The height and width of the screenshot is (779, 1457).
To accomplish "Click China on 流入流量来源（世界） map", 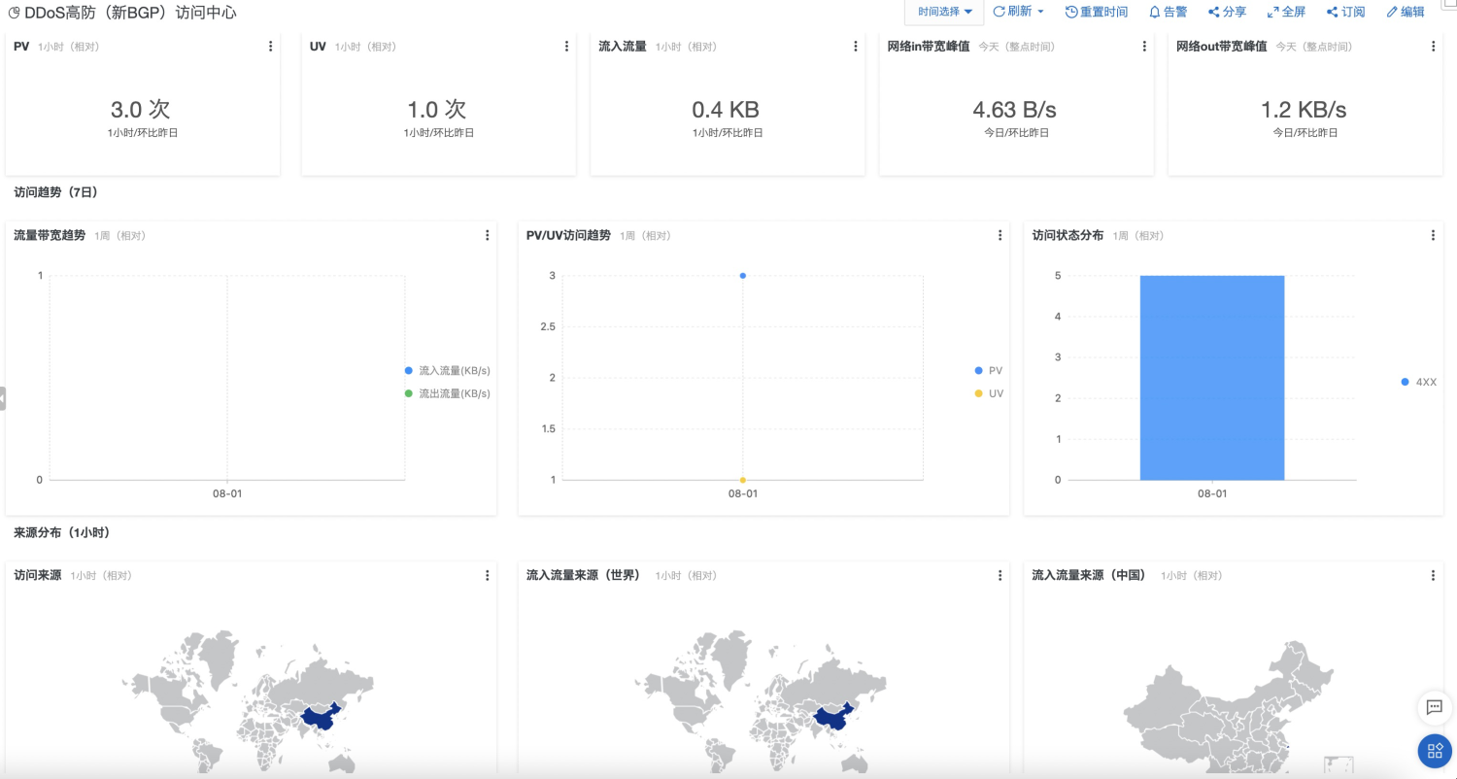I will tap(834, 716).
